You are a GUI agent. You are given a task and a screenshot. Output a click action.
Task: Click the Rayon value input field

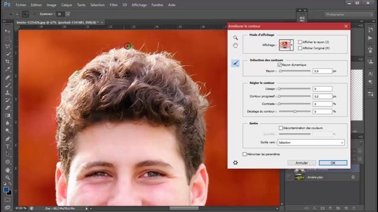(322, 71)
